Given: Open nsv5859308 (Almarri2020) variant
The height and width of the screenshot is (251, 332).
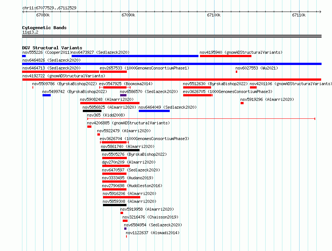Looking at the screenshot, I should click(129, 201).
